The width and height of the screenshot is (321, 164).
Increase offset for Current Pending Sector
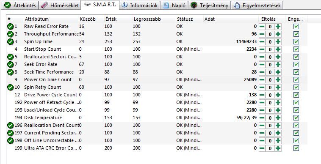(278, 133)
